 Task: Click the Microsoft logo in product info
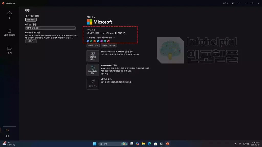[x=100, y=22]
